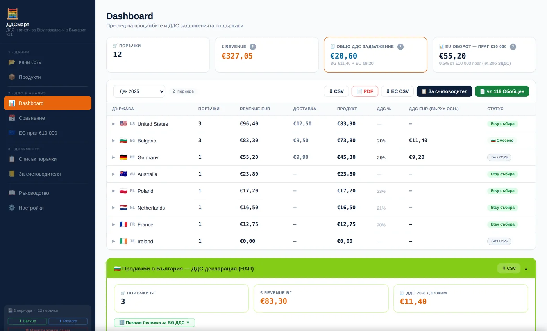Click the Общо ДДС задължение card
The image size is (547, 331).
[375, 55]
